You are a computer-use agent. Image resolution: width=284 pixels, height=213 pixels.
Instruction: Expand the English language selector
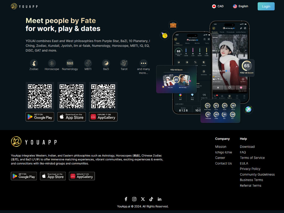click(240, 6)
